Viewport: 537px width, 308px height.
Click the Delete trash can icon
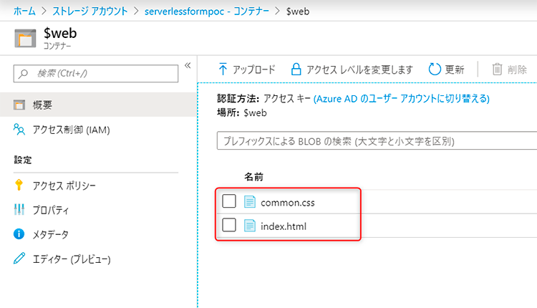click(x=497, y=69)
